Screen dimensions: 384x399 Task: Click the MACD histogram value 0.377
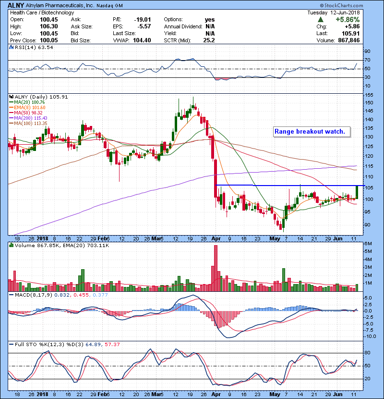100,295
